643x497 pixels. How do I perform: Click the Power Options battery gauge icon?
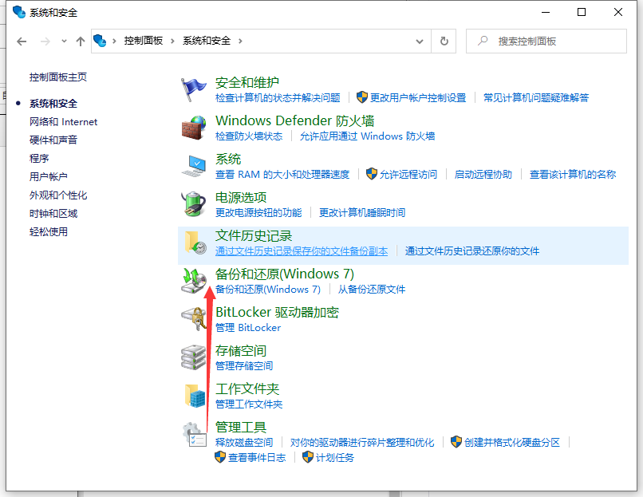pyautogui.click(x=192, y=203)
